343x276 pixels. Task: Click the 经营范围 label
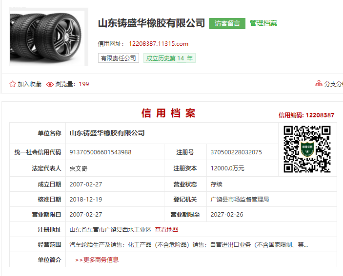pyautogui.click(x=49, y=244)
